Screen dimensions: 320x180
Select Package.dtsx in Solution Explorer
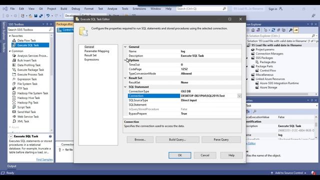coord(268,62)
